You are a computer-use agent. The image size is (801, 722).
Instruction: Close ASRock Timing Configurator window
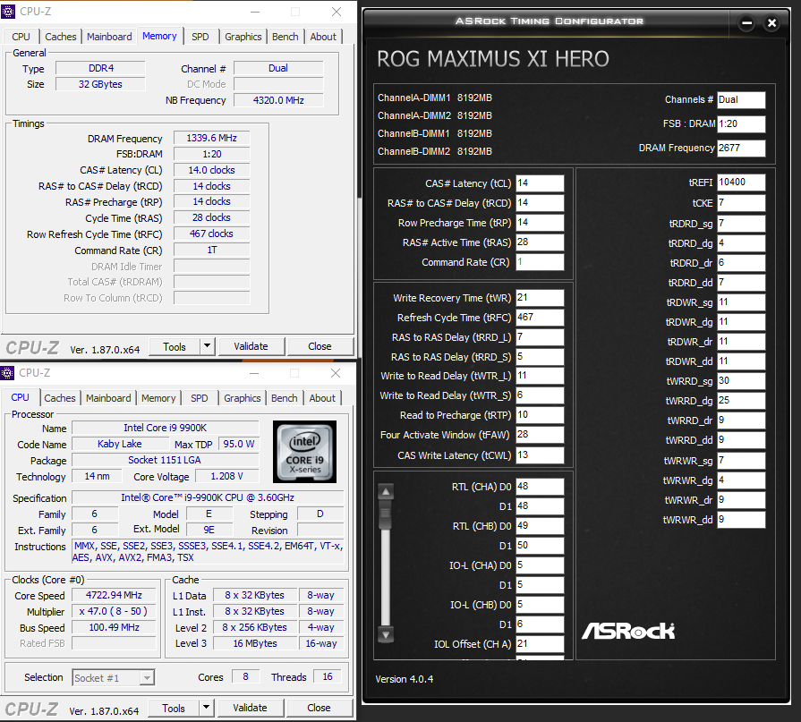tap(771, 23)
